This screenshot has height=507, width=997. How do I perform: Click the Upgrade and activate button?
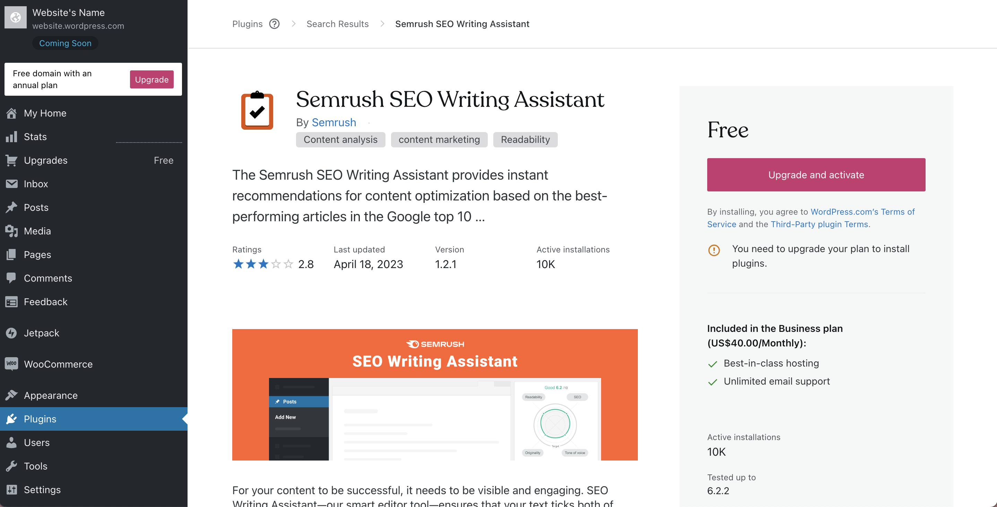815,174
